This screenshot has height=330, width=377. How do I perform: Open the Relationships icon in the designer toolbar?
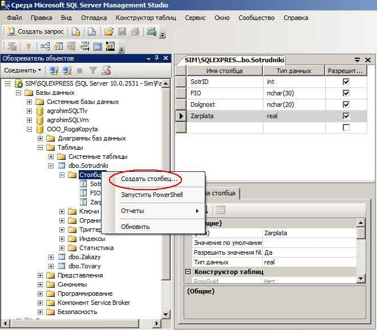click(x=45, y=46)
